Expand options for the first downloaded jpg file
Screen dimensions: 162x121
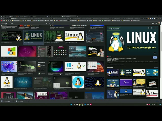(x=13, y=101)
